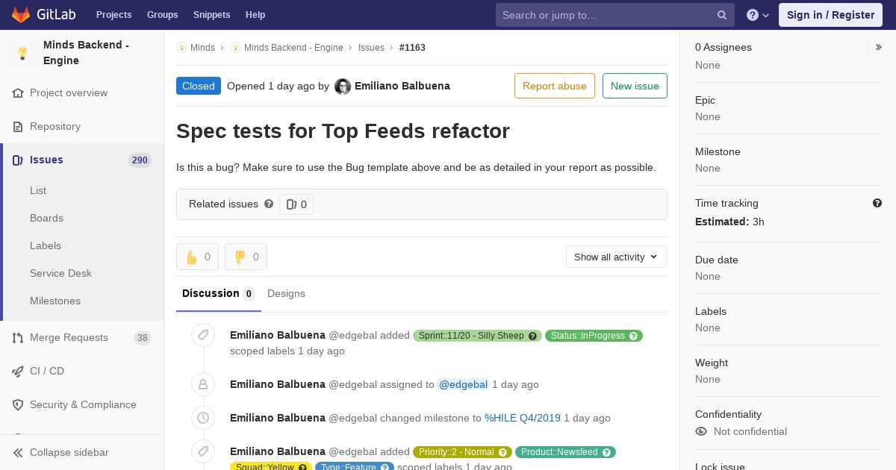Click the Repository file icon
The width and height of the screenshot is (896, 470).
(x=18, y=127)
